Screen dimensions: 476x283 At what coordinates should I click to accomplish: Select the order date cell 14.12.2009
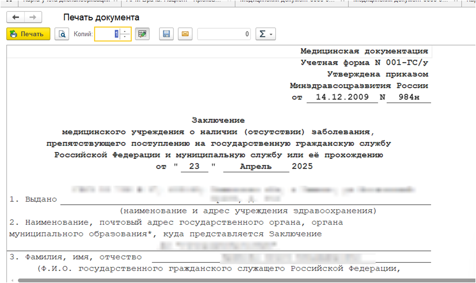(342, 97)
